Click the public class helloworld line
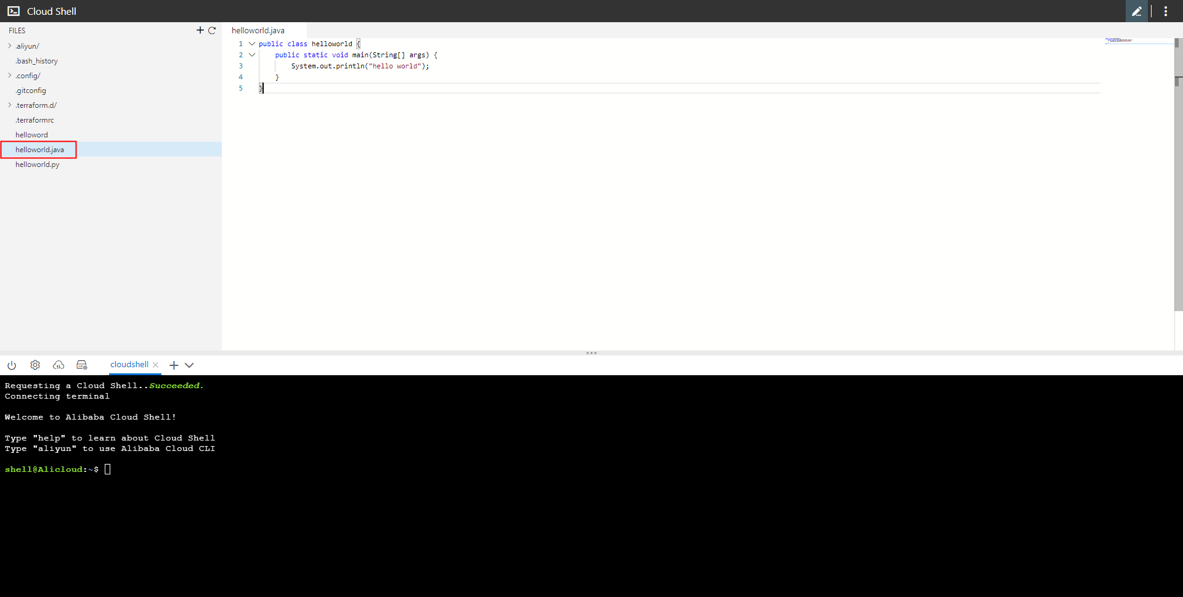The height and width of the screenshot is (597, 1183). 309,44
